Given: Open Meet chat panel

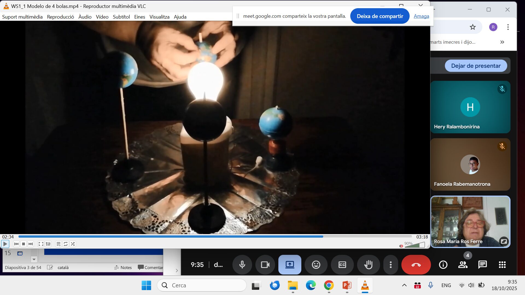Looking at the screenshot, I should 482,264.
